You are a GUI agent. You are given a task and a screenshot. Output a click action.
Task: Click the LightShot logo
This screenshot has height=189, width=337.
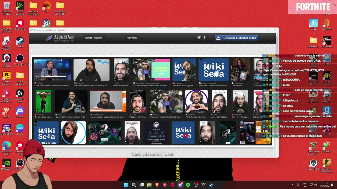60,38
